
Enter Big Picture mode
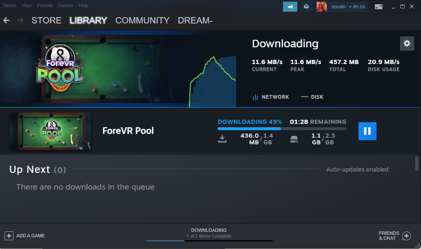378,7
